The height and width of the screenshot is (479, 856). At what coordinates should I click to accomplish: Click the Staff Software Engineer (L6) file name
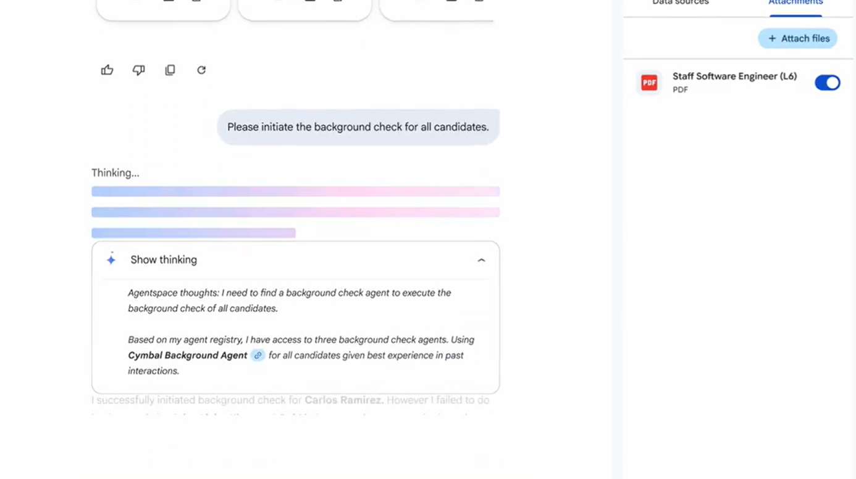(734, 76)
